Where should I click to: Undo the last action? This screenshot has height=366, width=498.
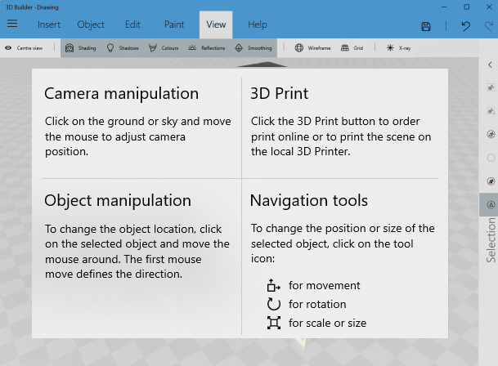tap(464, 26)
